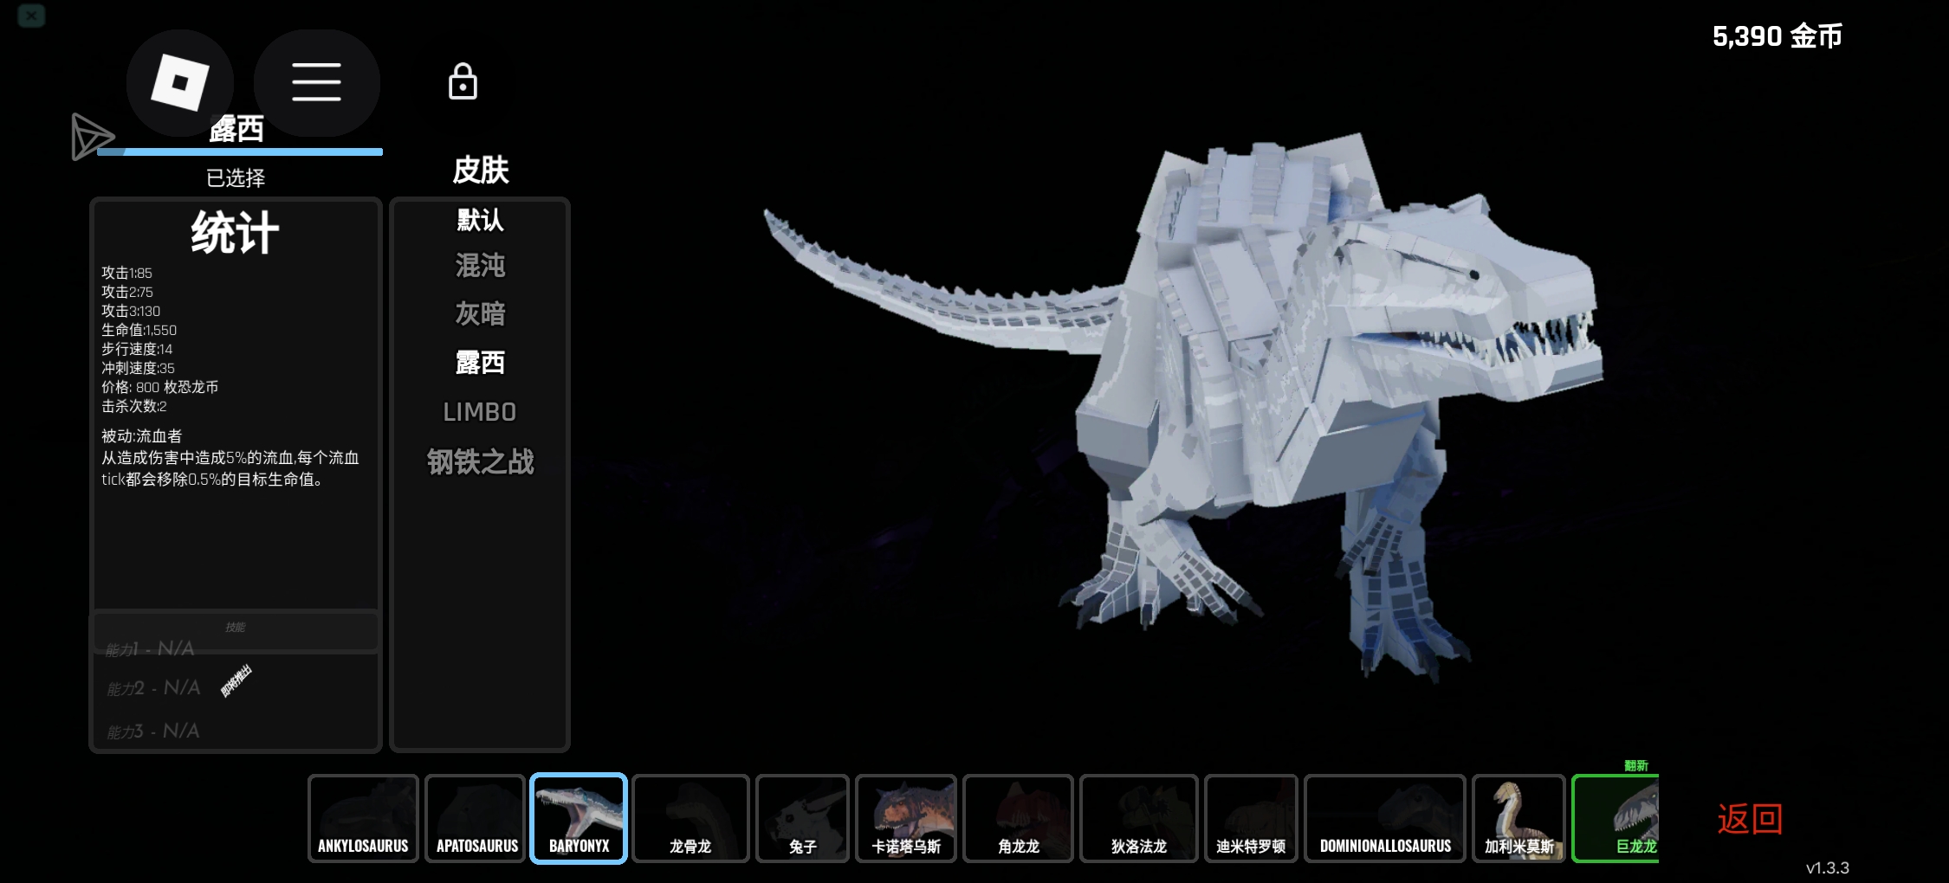
Task: Choose the ANKYLOSAURUS thumbnail
Action: coord(363,818)
